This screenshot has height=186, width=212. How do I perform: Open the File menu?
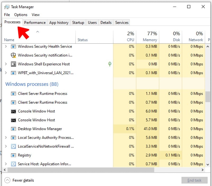click(x=7, y=15)
